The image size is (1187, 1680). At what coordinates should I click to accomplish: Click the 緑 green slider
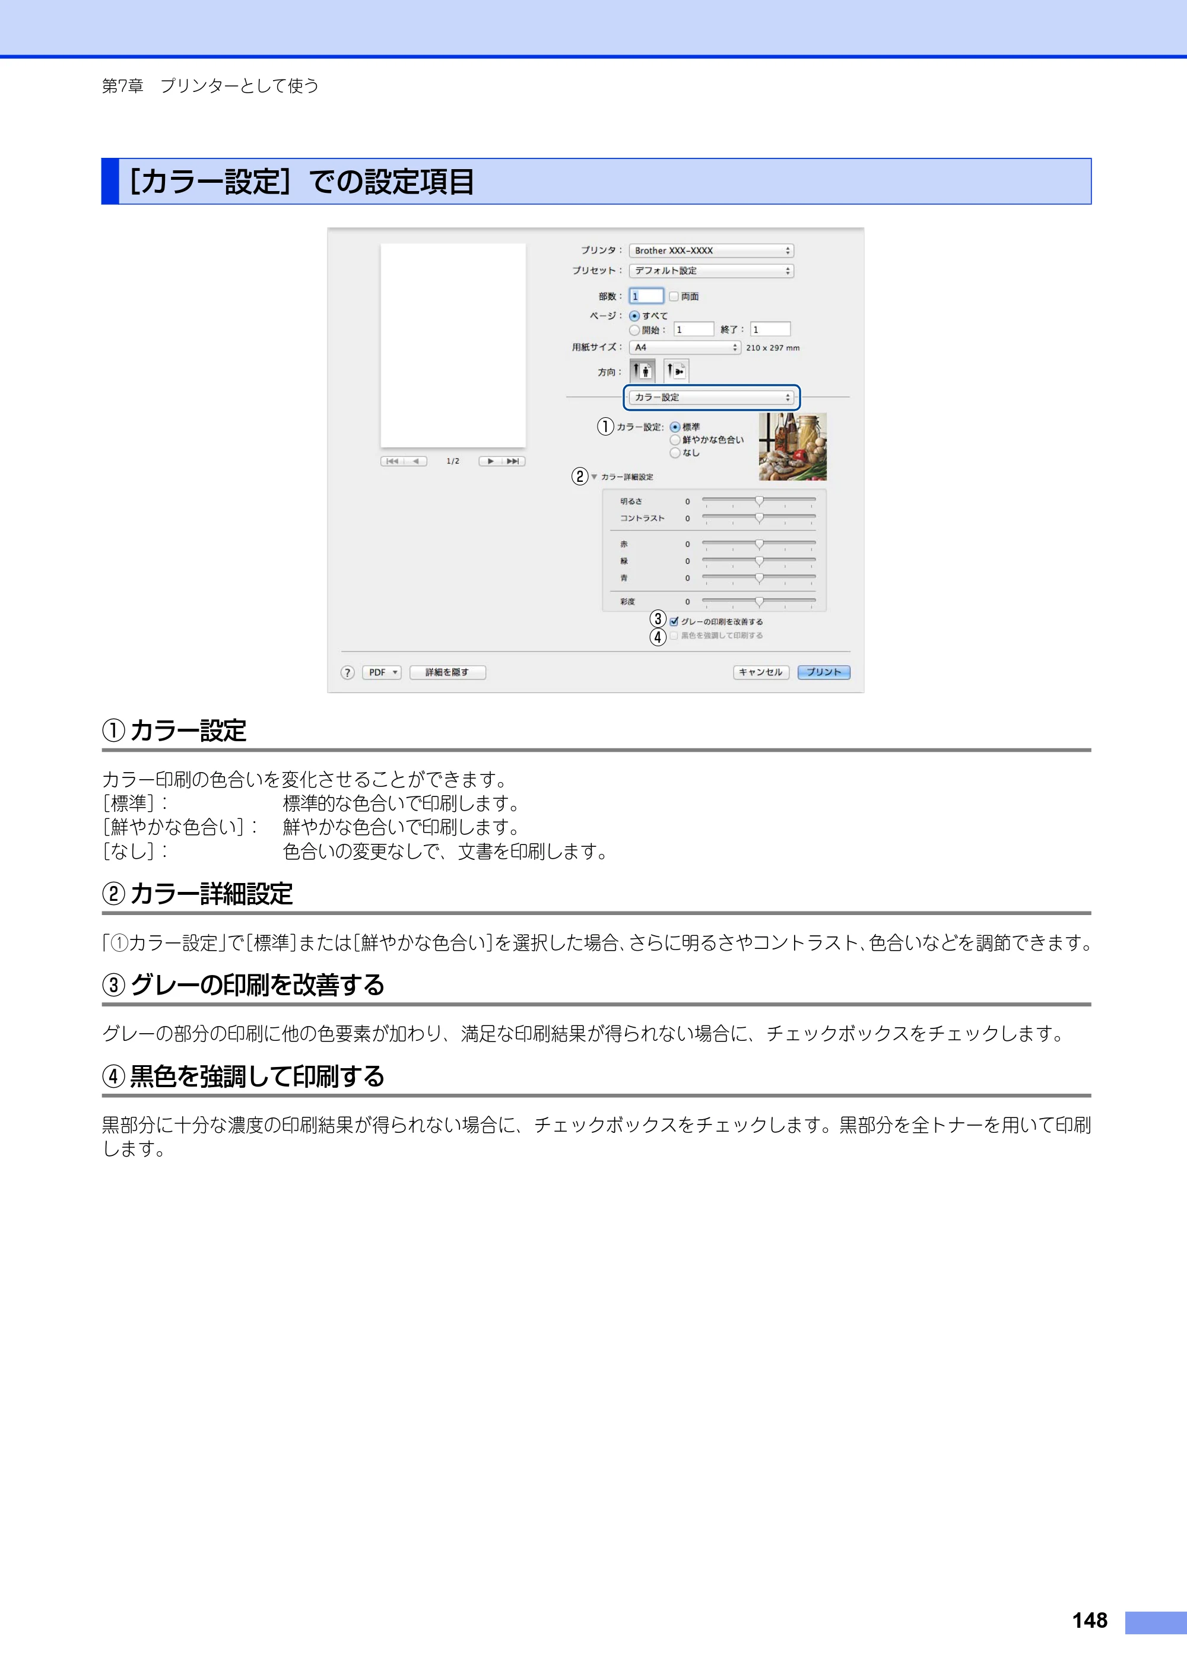759,561
